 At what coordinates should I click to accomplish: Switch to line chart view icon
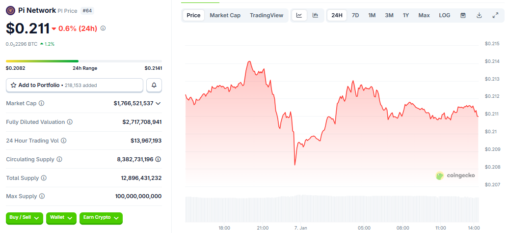299,15
